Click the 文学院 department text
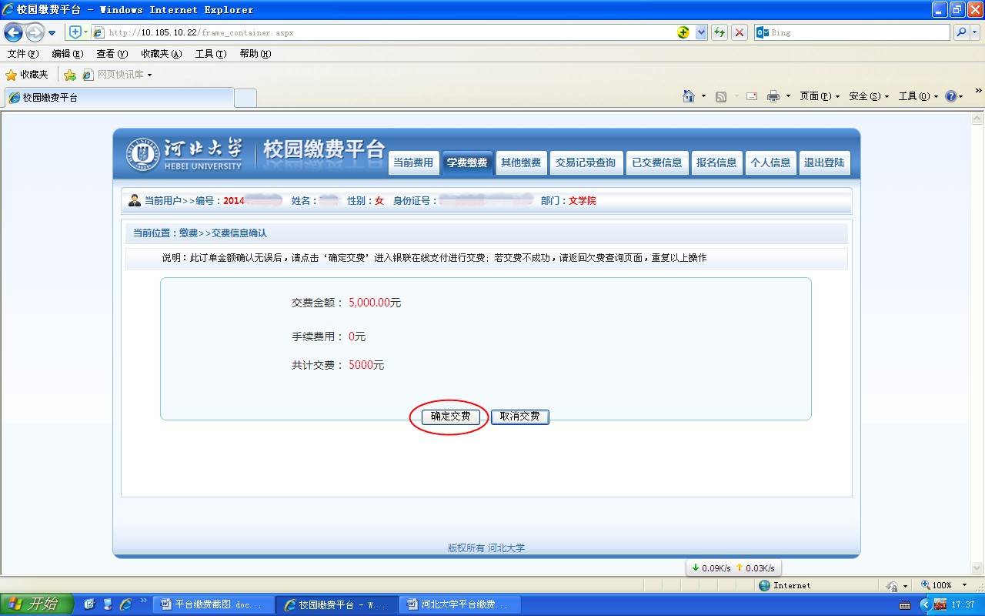Viewport: 985px width, 616px height. coord(583,201)
